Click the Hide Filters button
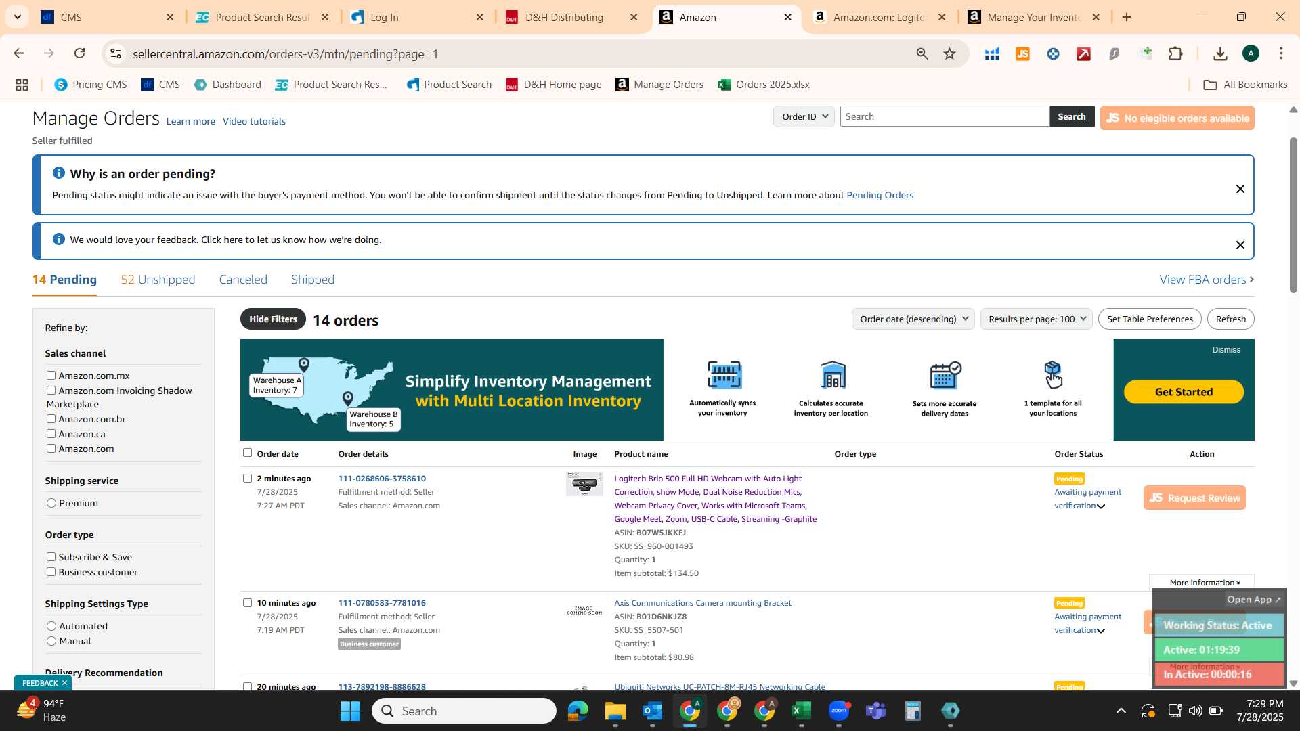The image size is (1300, 731). [273, 319]
